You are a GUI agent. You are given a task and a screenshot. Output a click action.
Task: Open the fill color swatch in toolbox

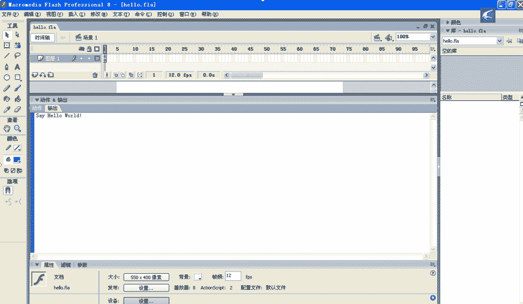pyautogui.click(x=17, y=160)
